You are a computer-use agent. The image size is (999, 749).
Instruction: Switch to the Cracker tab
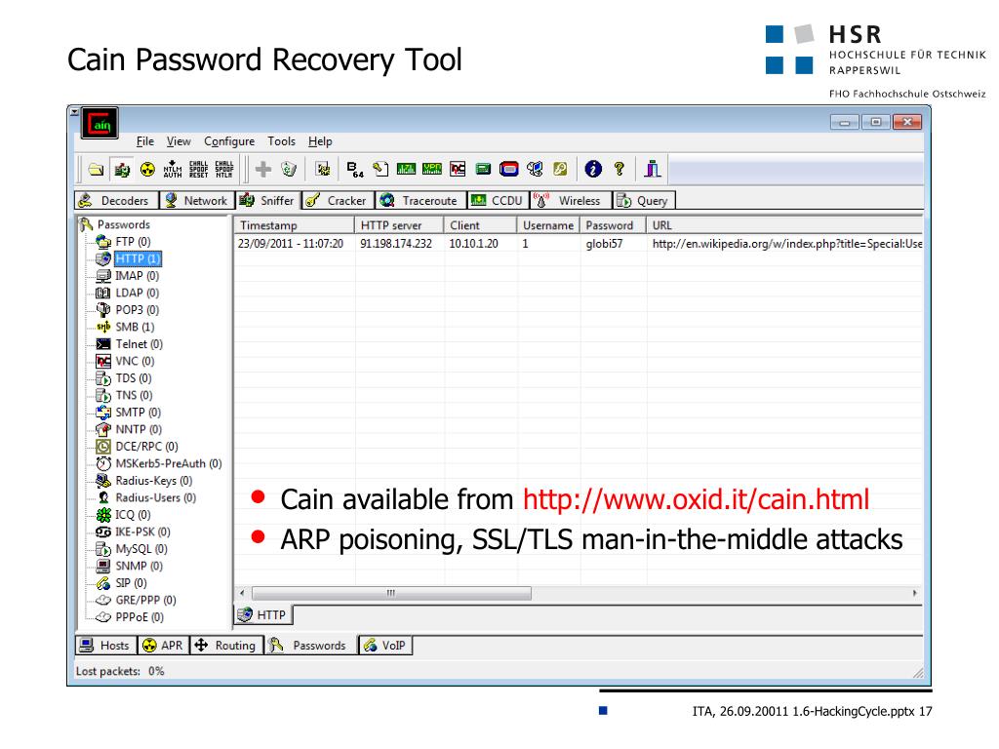pos(338,201)
